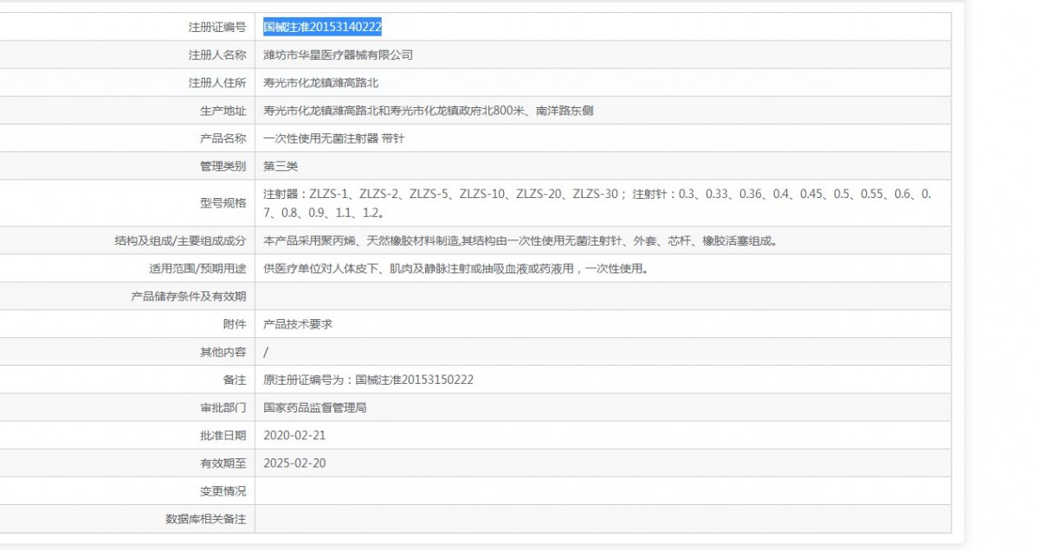Select the 型号规格 label
Image resolution: width=1039 pixels, height=550 pixels.
pos(223,203)
